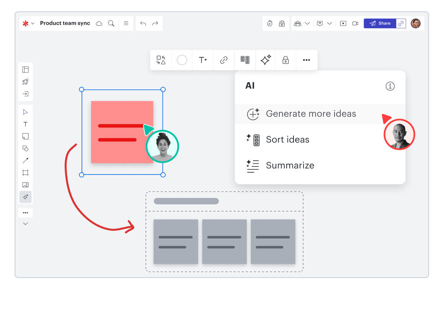This screenshot has height=333, width=444.
Task: Select Summarize from AI menu
Action: pos(290,165)
